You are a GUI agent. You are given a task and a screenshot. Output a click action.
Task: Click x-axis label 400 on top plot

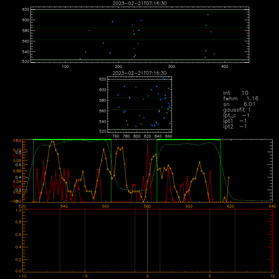point(225,67)
